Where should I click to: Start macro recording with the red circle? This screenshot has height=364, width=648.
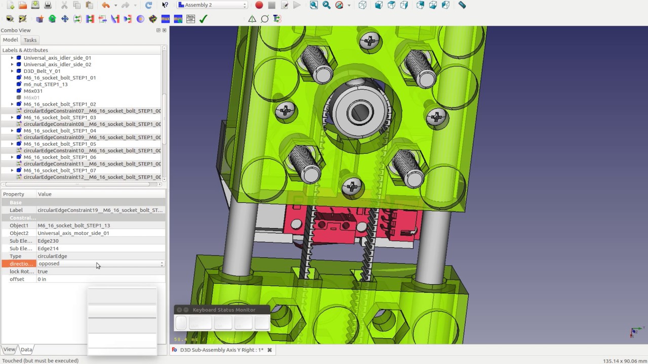pos(259,5)
